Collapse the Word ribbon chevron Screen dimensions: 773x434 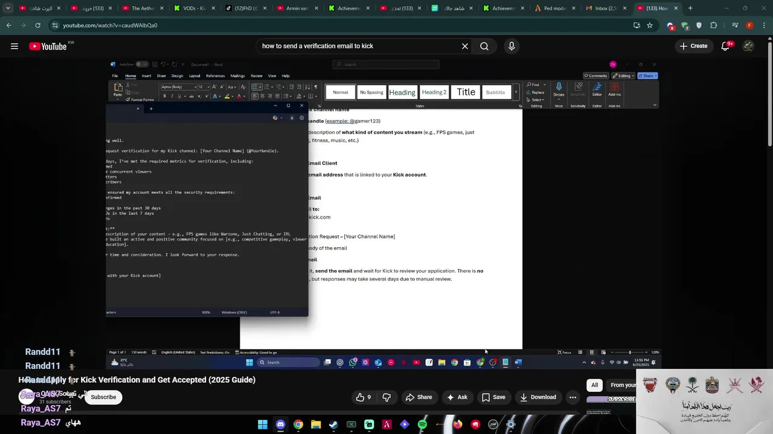[655, 105]
